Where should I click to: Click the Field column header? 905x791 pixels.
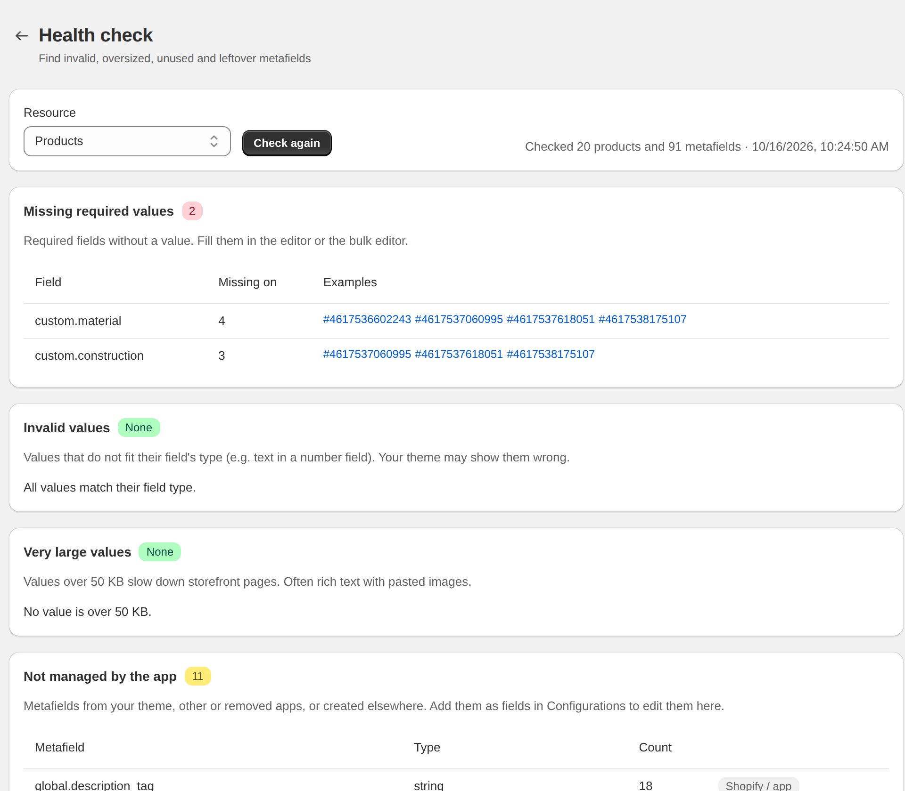48,282
